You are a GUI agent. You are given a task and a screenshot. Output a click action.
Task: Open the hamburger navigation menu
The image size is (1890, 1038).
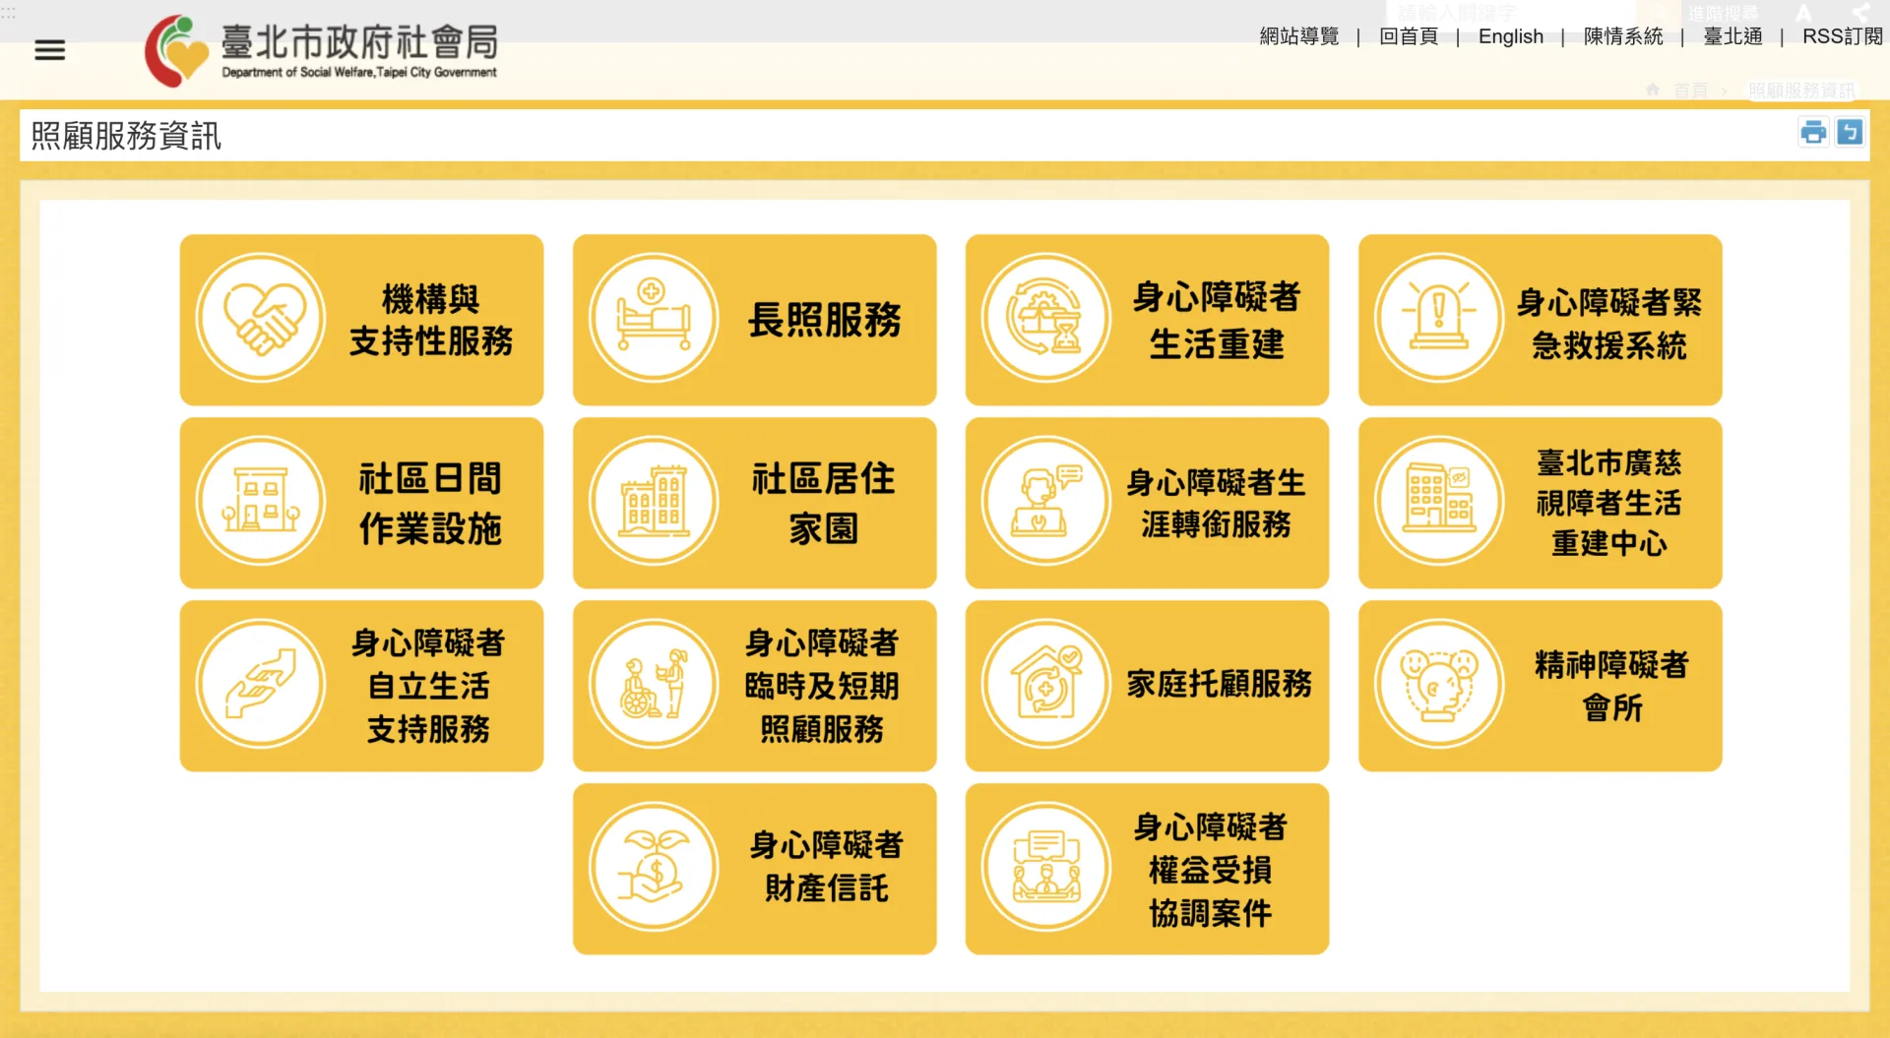49,50
